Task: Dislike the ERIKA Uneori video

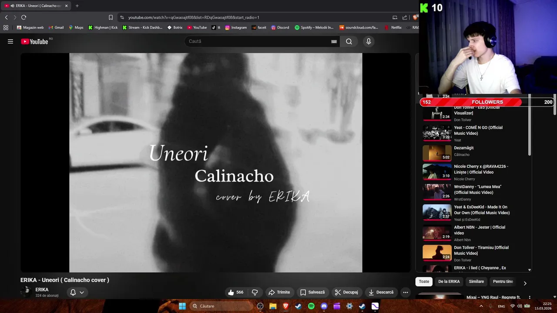Action: (255, 292)
